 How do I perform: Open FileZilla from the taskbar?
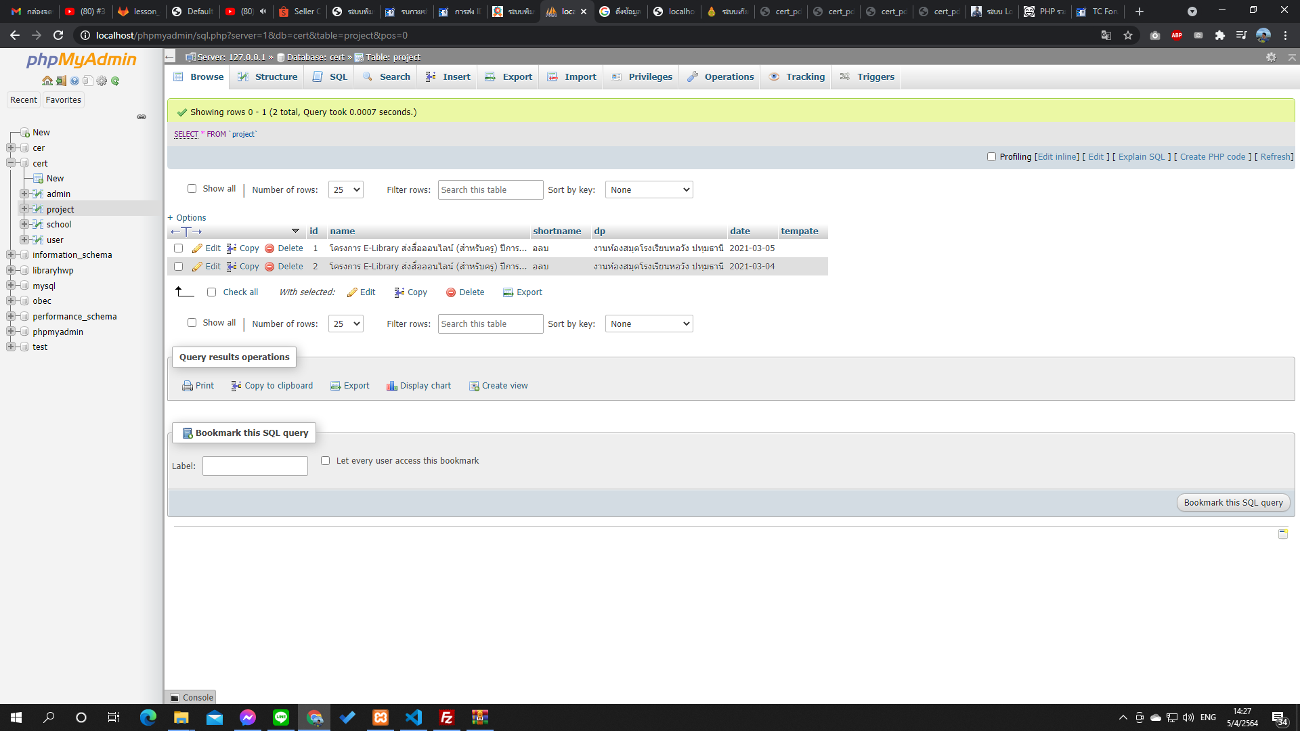(x=446, y=717)
